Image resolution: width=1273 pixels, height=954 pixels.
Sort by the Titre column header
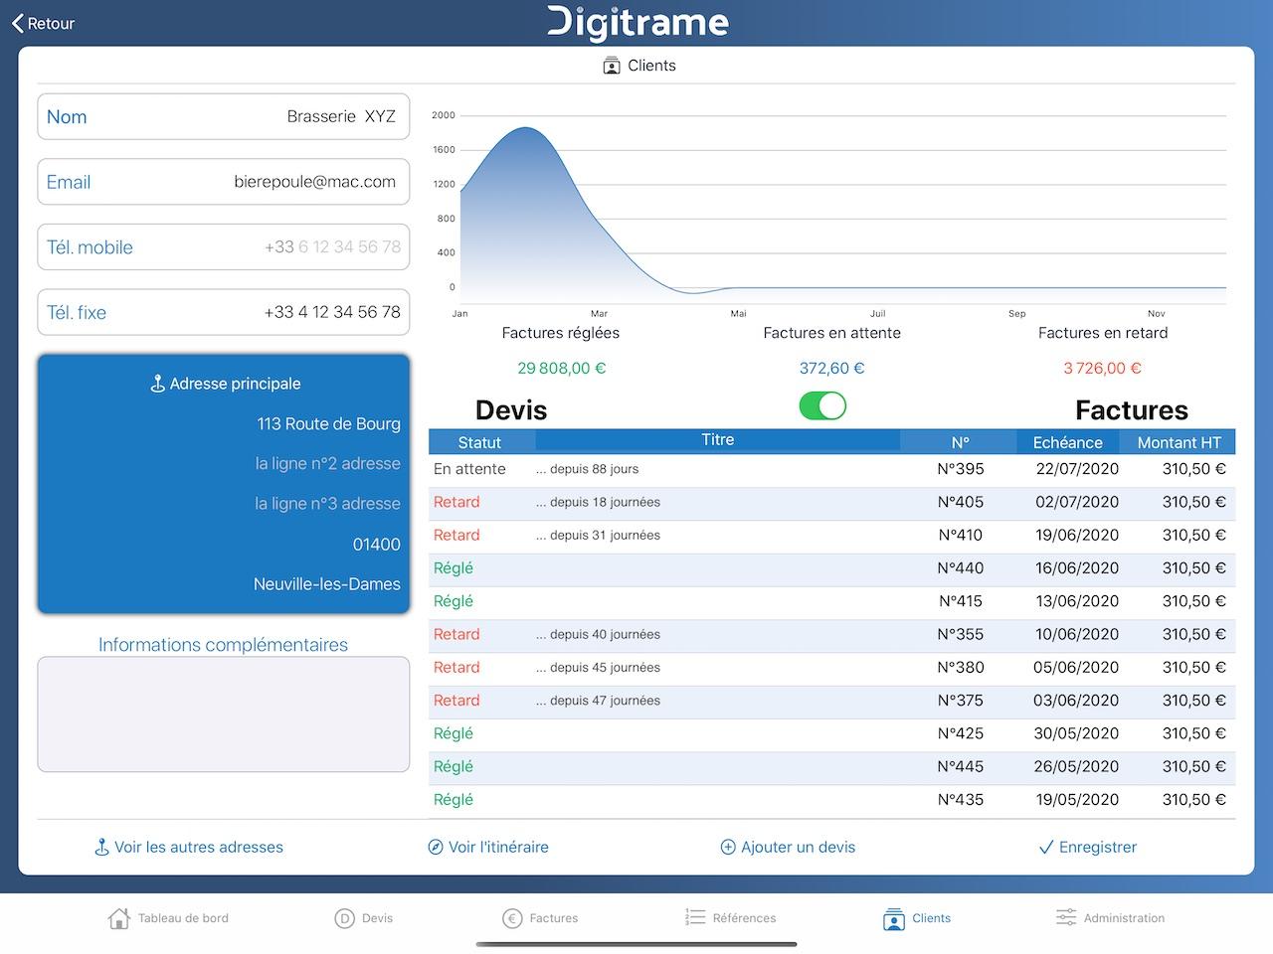pyautogui.click(x=717, y=440)
